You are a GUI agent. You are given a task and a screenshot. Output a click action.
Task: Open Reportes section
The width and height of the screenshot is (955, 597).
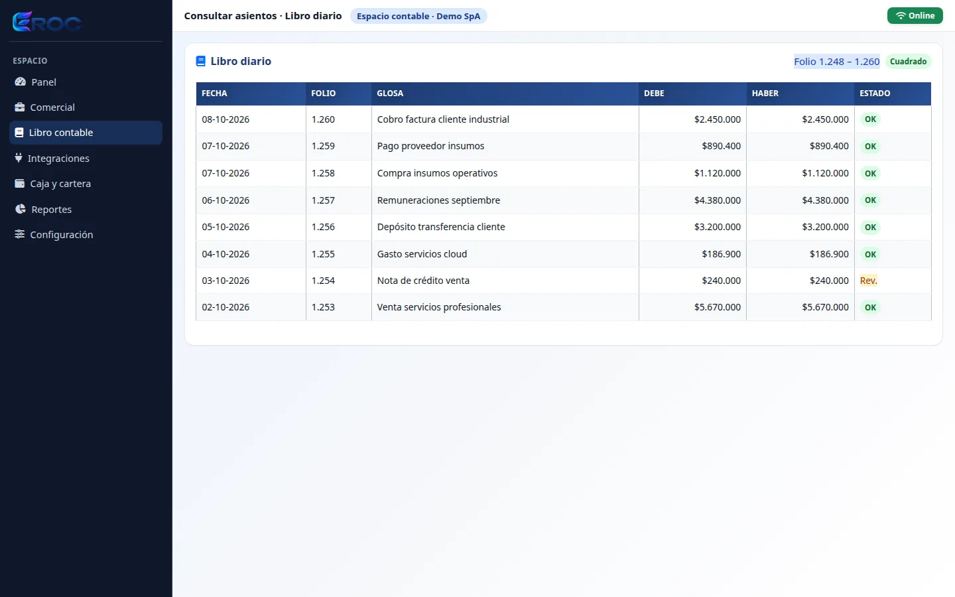(x=86, y=209)
